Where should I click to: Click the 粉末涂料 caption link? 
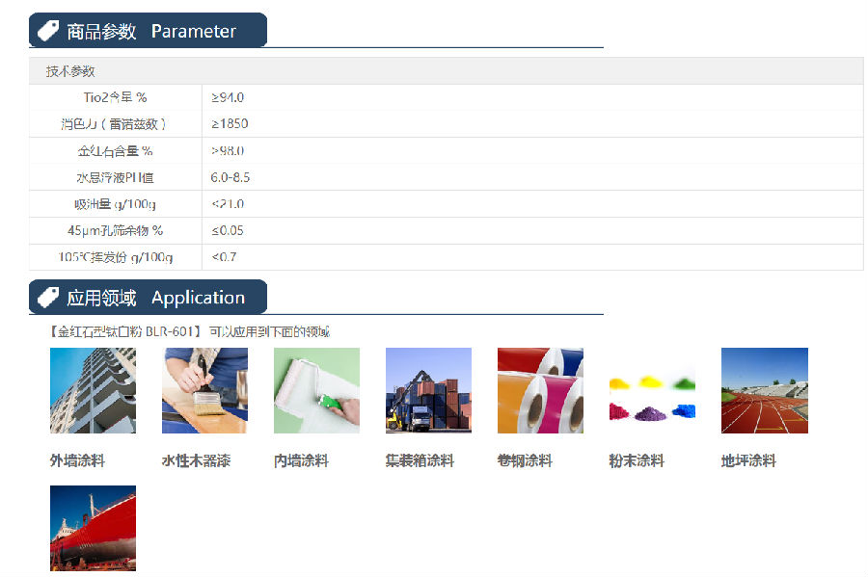point(637,461)
